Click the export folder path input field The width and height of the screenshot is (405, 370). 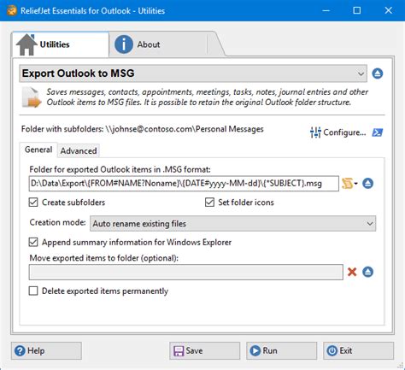pyautogui.click(x=184, y=184)
